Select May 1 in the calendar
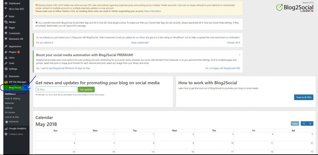Image resolution: width=318 pixels, height=155 pixels. [x=135, y=137]
